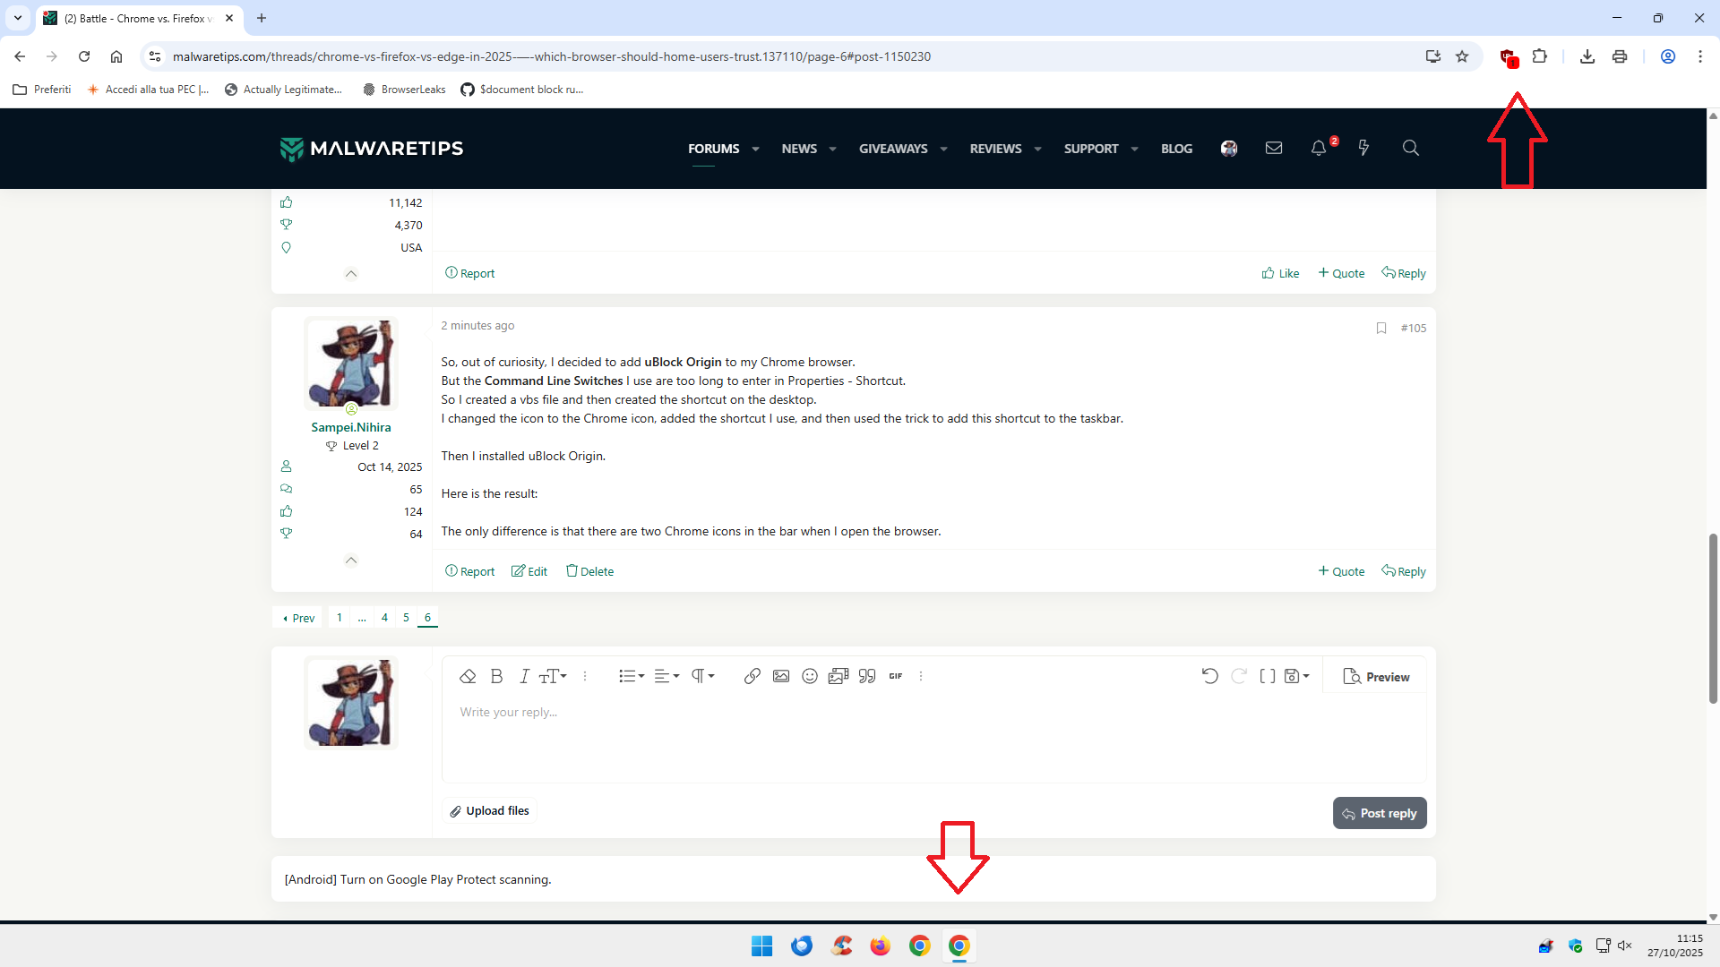Viewport: 1720px width, 967px height.
Task: Bookmark post #105 with the bookmark icon
Action: [1381, 328]
